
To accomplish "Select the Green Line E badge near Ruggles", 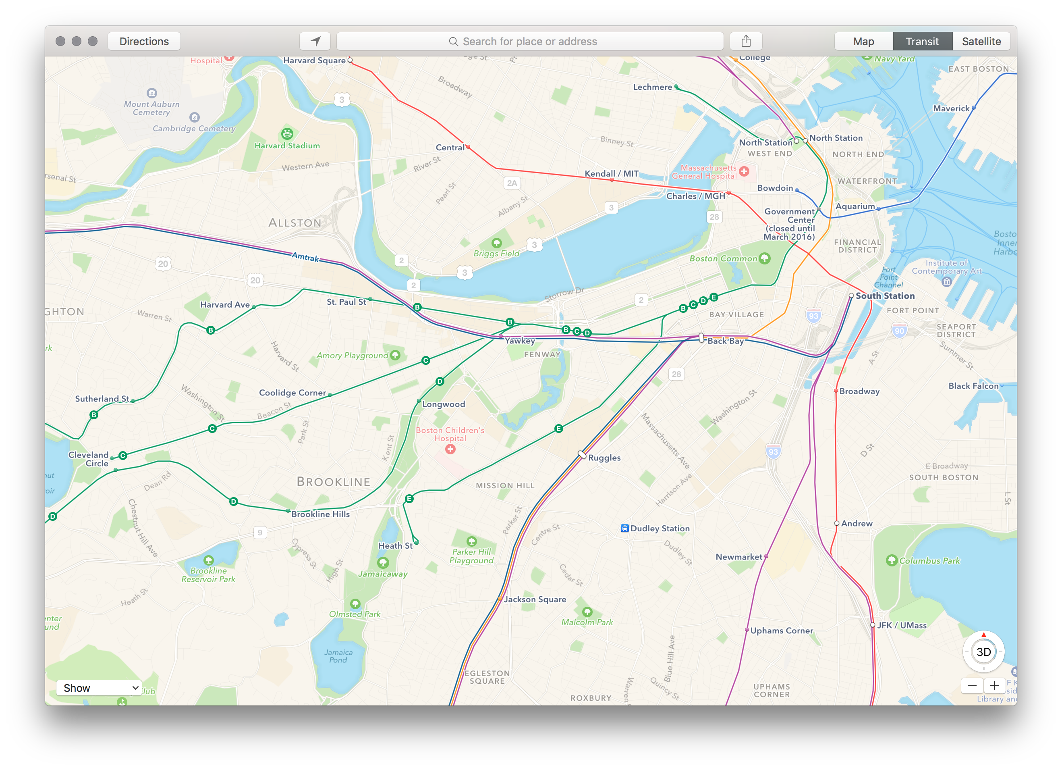I will [x=558, y=429].
